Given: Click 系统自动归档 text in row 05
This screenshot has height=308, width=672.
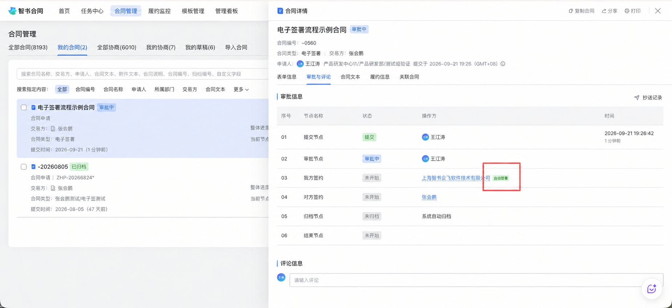Looking at the screenshot, I should click(436, 216).
